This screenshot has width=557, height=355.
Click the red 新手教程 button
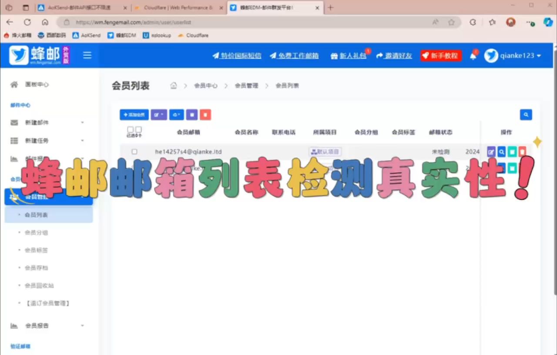point(441,56)
